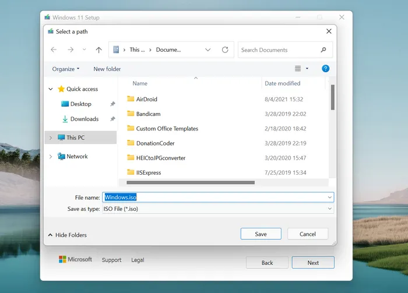Viewport: 408px width, 293px height.
Task: Click the horizontal scrollbar of file list
Action: [191, 182]
